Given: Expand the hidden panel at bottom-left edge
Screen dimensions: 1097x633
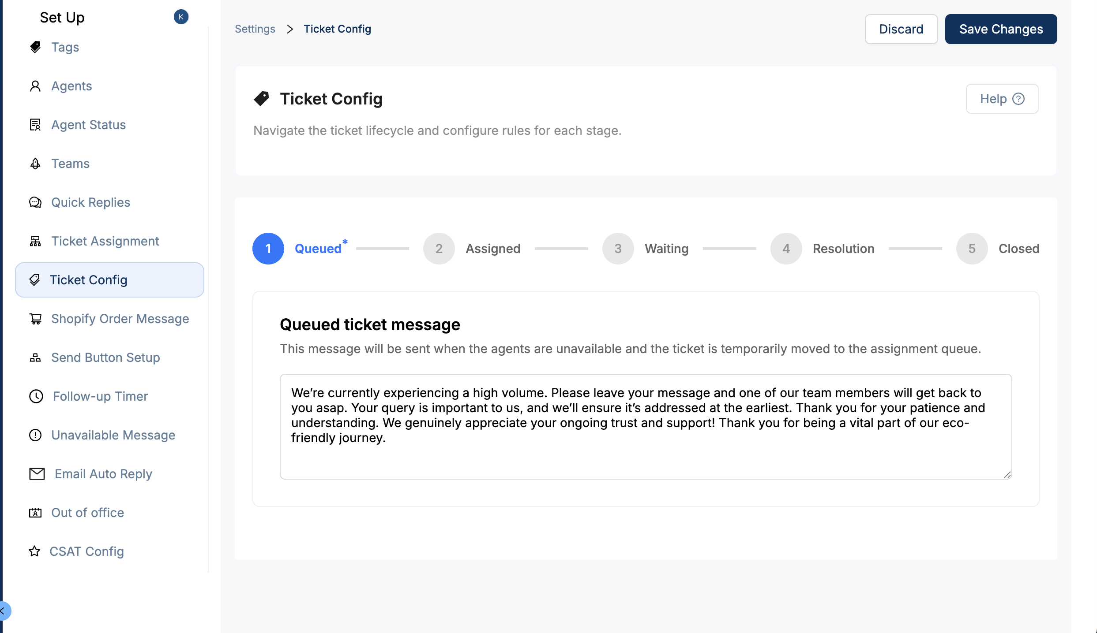Looking at the screenshot, I should click(x=4, y=611).
